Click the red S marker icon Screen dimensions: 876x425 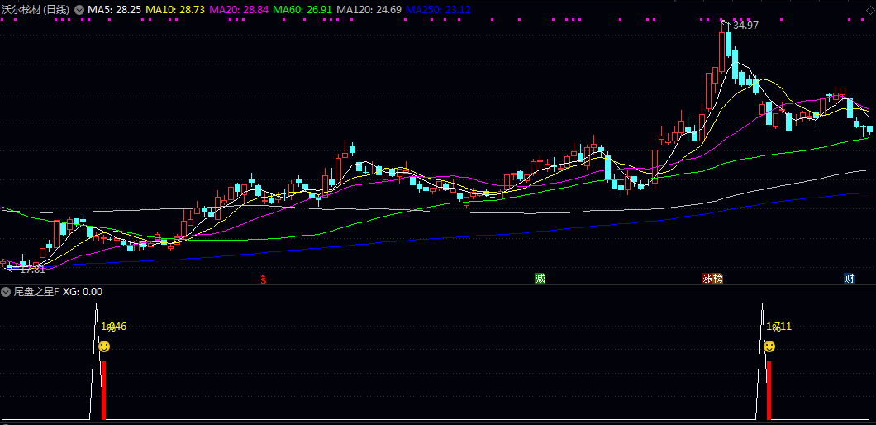264,279
